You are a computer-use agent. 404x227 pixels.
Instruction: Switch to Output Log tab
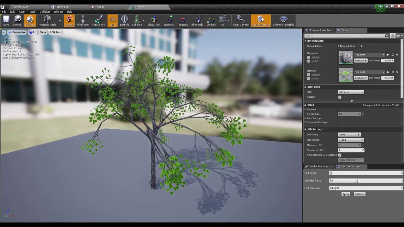coord(62,7)
